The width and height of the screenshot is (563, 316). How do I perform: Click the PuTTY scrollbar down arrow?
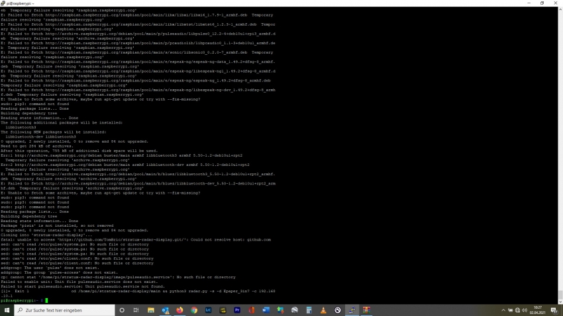[560, 301]
